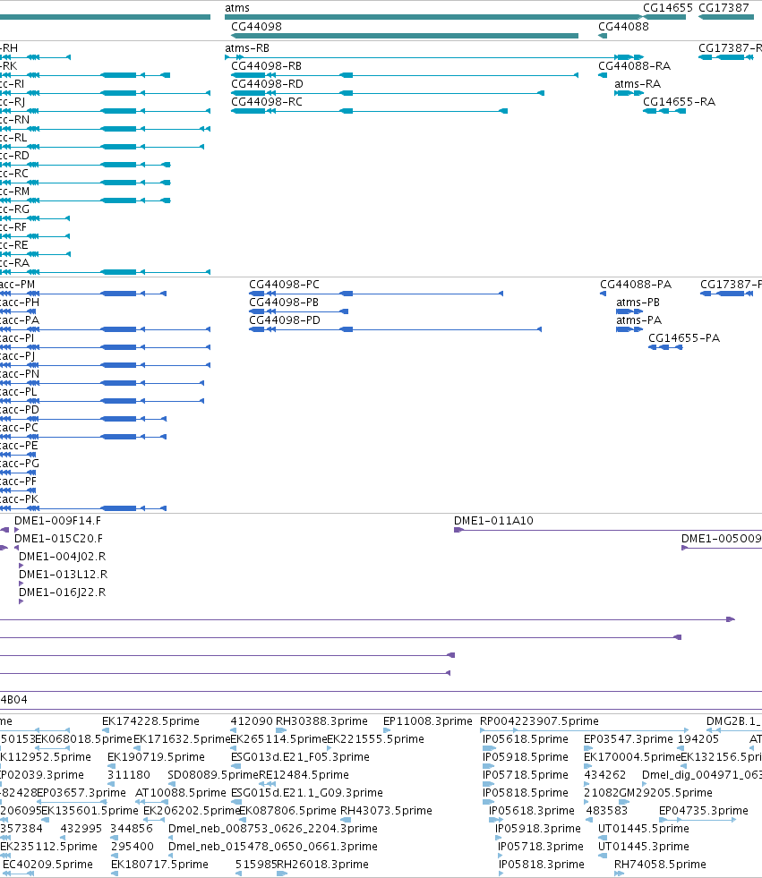The image size is (762, 878).
Task: Click the CG44088-RA transcript label
Action: click(634, 66)
